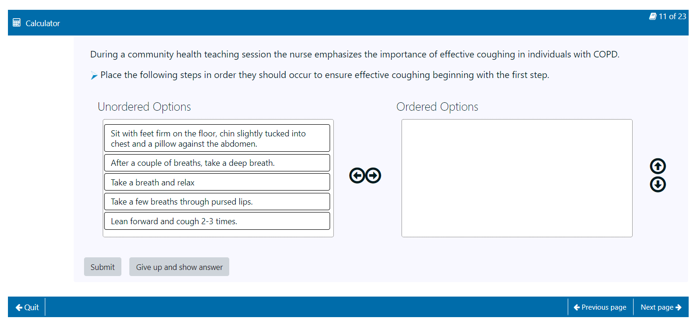The height and width of the screenshot is (326, 698).
Task: Choose "Take a few breaths through pursed lips"
Action: pyautogui.click(x=217, y=202)
